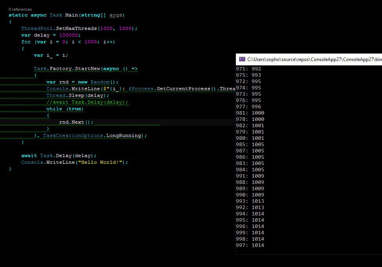The height and width of the screenshot is (267, 382).
Task: Click console output line '997: 1014'
Action: [x=250, y=245]
